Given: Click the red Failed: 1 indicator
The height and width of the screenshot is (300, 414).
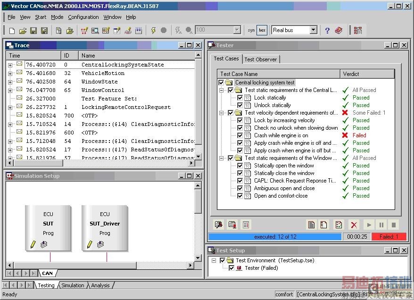Looking at the screenshot, I should click(x=389, y=237).
